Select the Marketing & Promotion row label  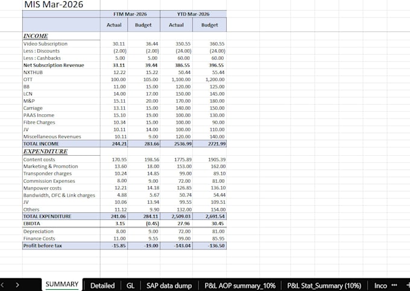[51, 167]
